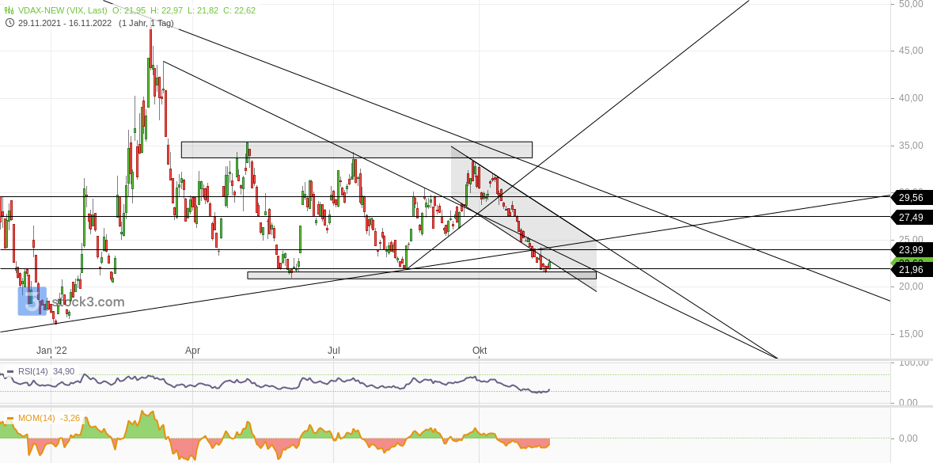Screen dimensions: 933x463
Task: Select the lower gray support zone rectangle
Action: pos(419,274)
